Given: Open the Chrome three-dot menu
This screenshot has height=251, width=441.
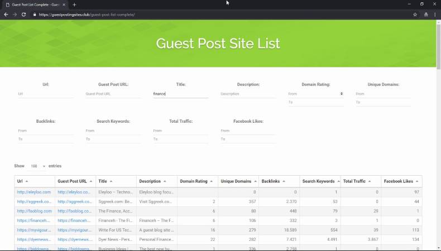Looking at the screenshot, I should pyautogui.click(x=434, y=15).
